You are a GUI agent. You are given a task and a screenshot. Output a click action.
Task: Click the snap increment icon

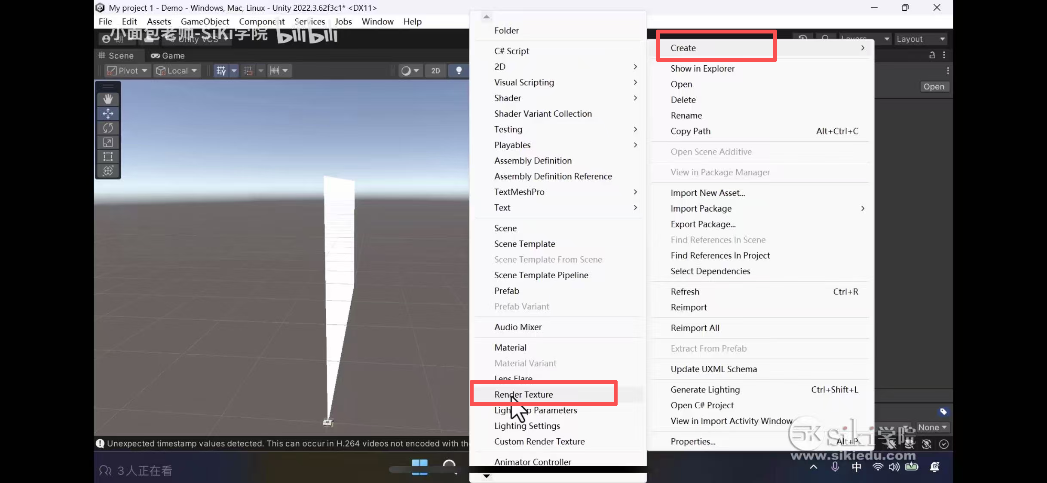(248, 70)
